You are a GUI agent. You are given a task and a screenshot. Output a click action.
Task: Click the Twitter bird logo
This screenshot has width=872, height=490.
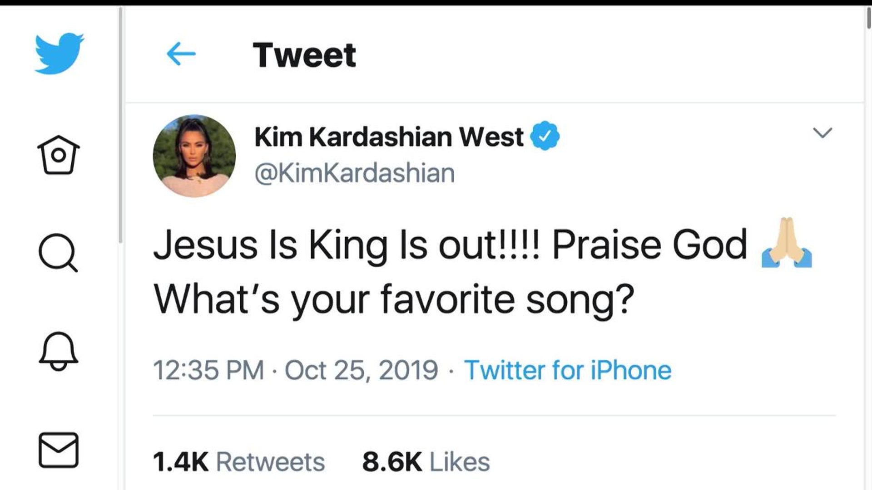(x=59, y=53)
